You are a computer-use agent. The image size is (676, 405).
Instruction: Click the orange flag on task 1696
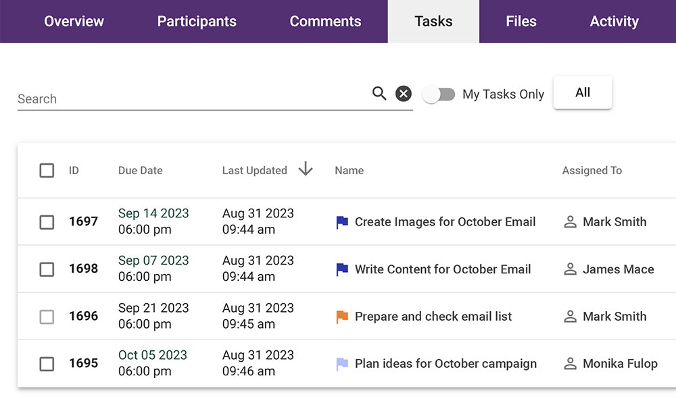coord(342,317)
